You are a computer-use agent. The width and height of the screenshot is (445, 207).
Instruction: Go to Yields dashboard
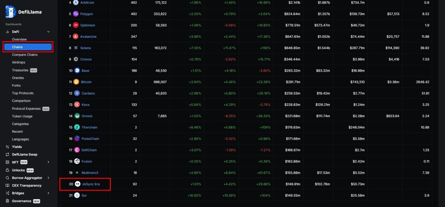point(17,147)
